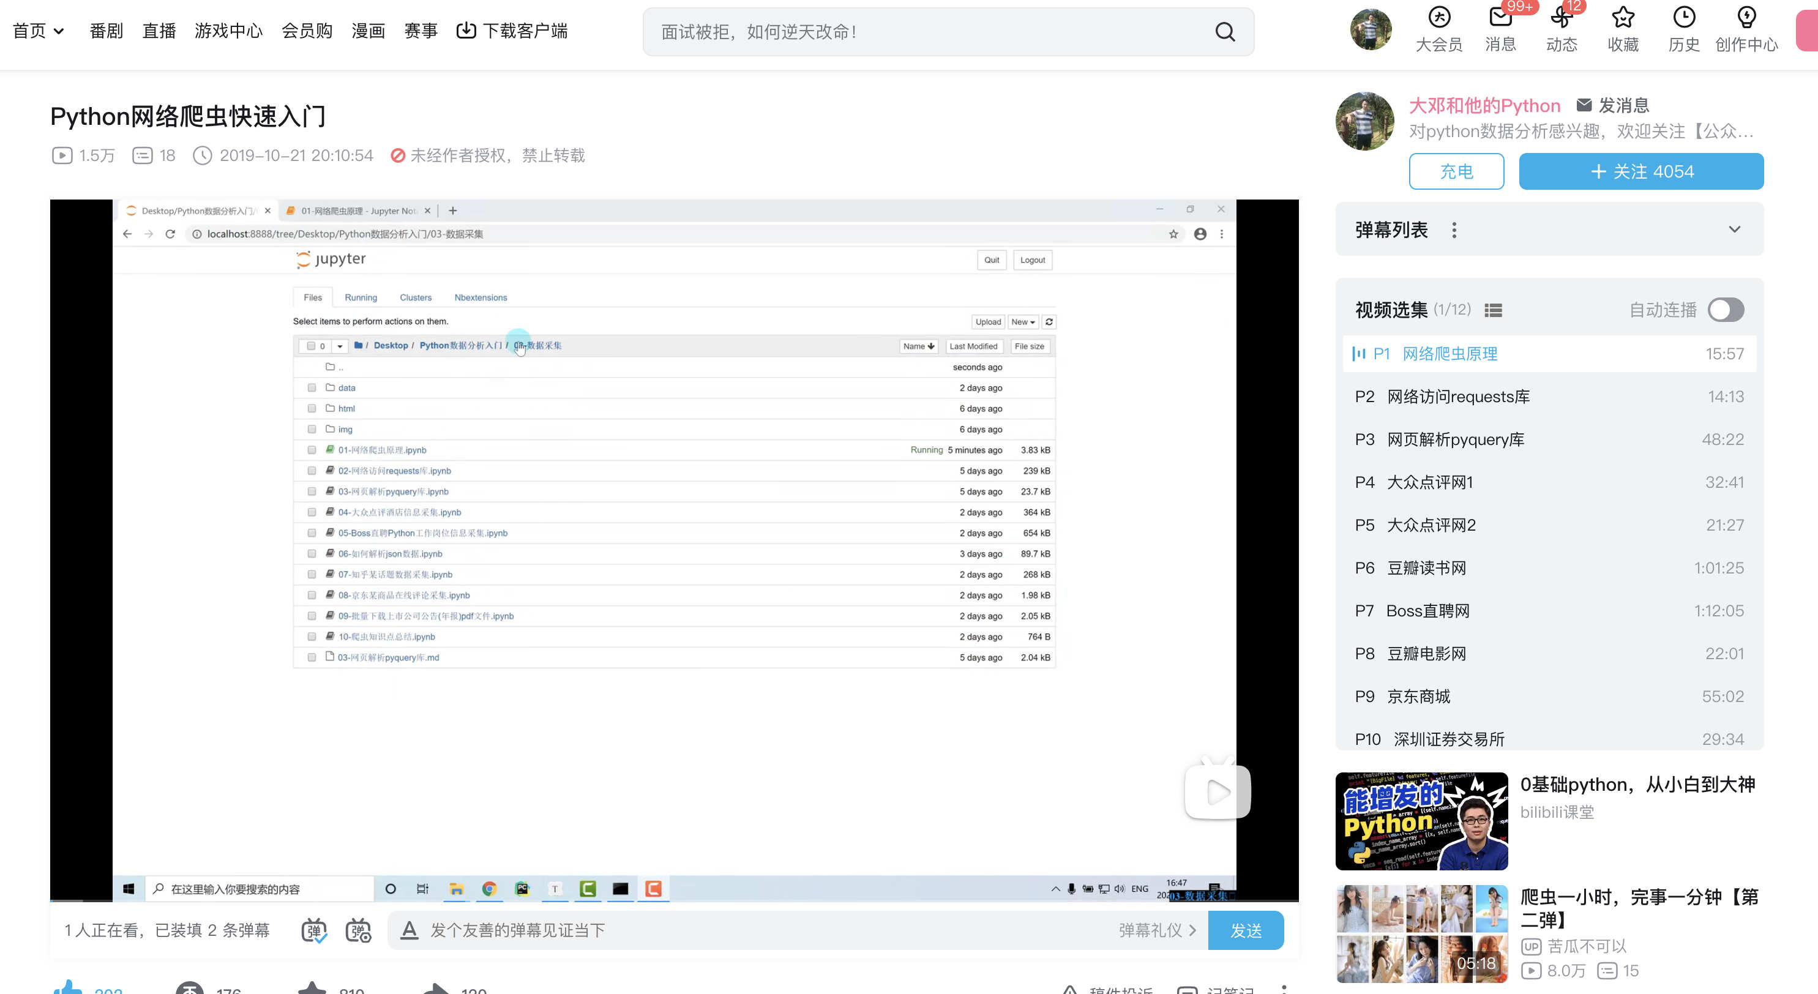Open the three-dot menu beside 弹幕列表
Screen dimensions: 1818x994
[x=1454, y=230]
